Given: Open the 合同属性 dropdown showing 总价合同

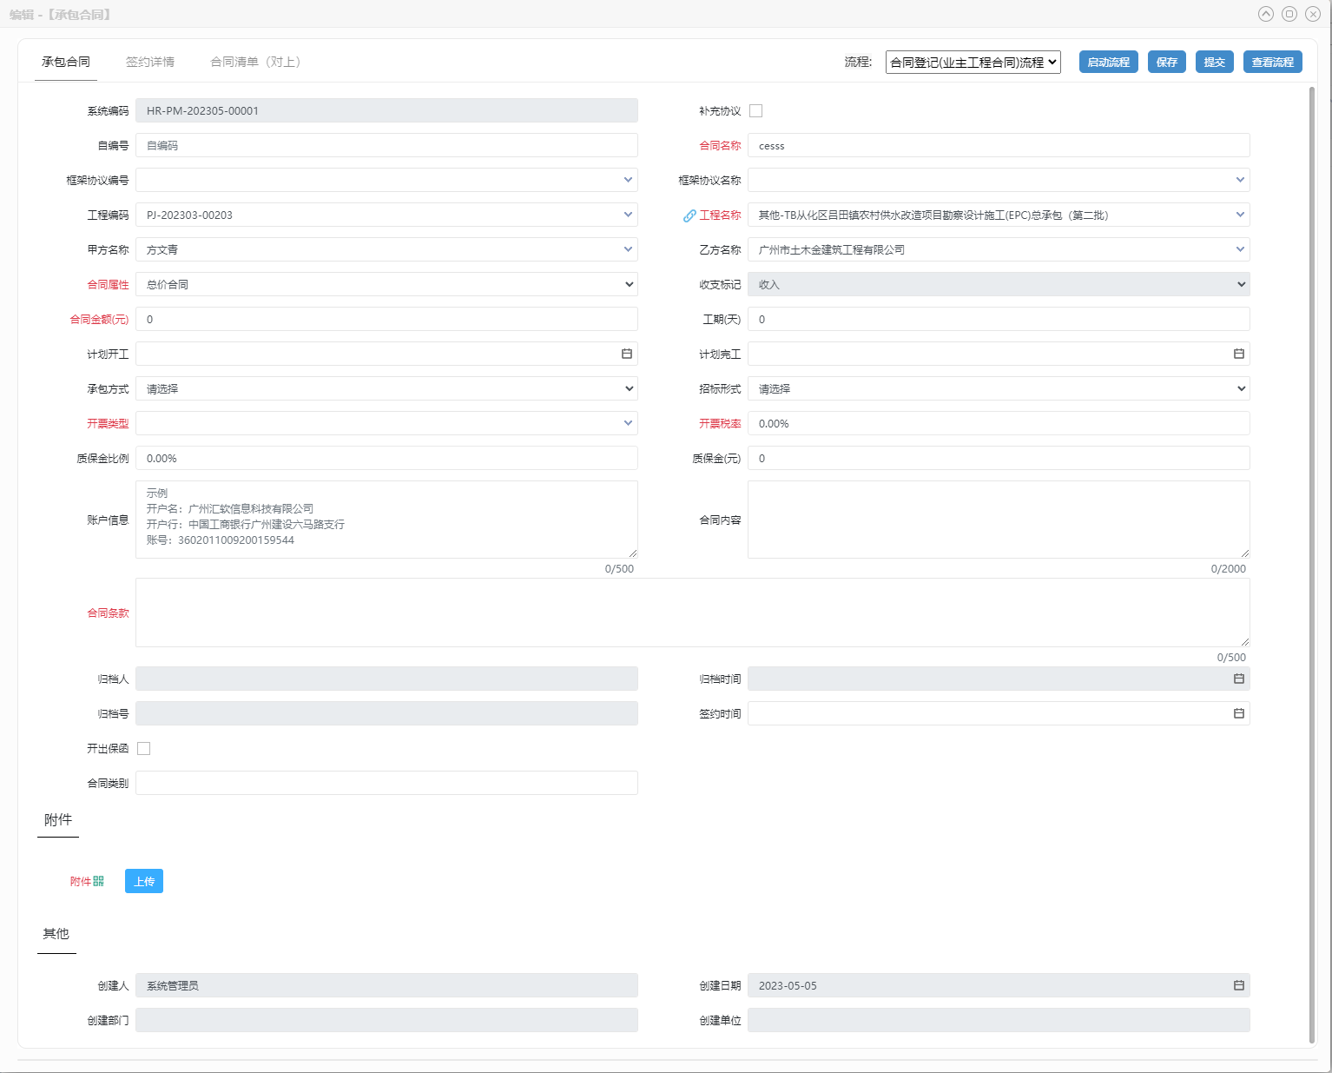Looking at the screenshot, I should pos(386,284).
